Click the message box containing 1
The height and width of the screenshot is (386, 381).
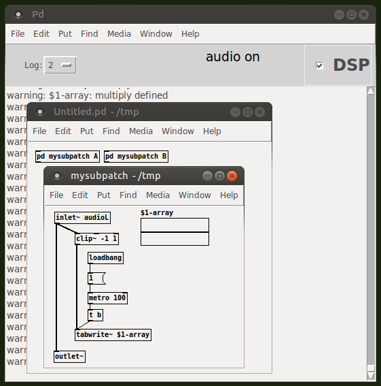pyautogui.click(x=96, y=278)
